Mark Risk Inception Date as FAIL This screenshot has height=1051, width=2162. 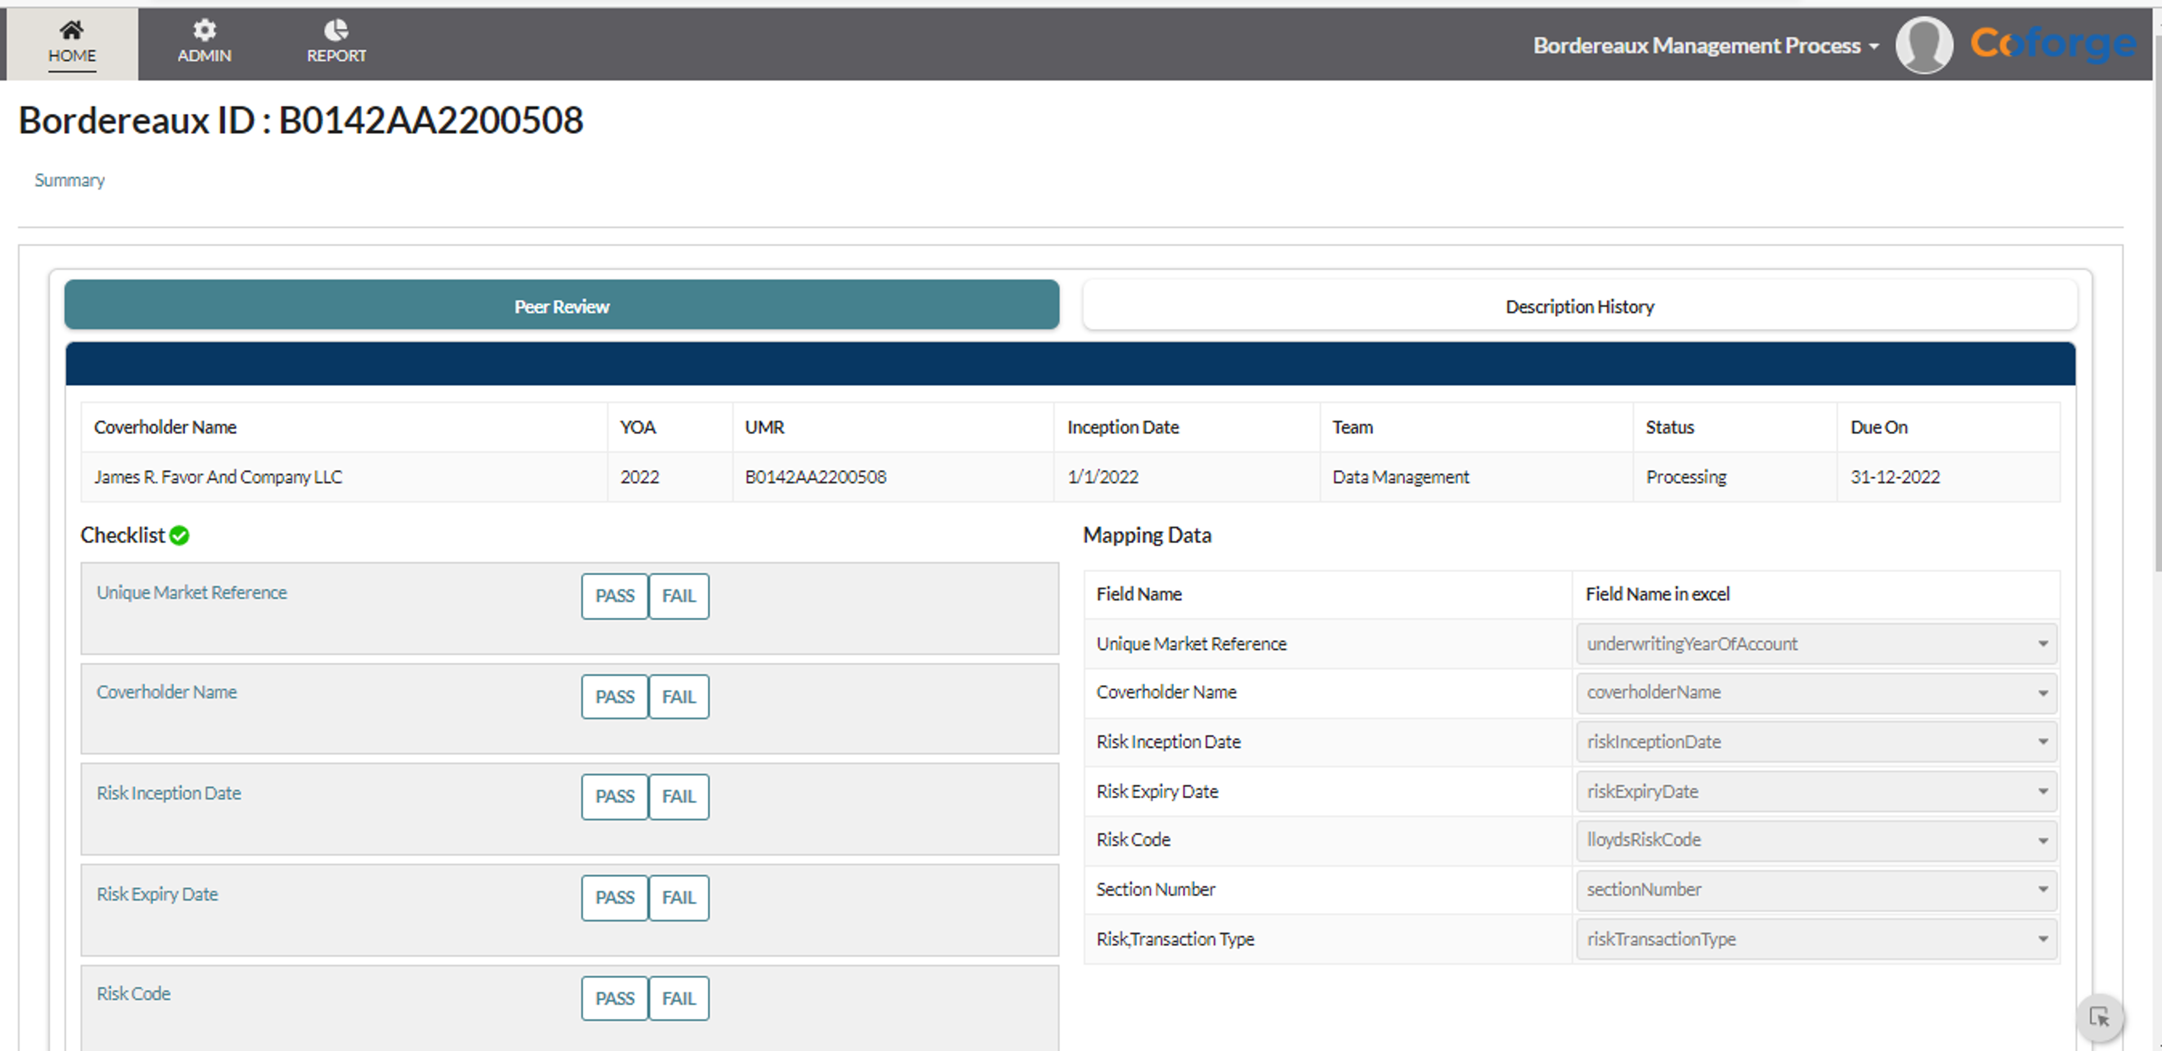click(678, 797)
